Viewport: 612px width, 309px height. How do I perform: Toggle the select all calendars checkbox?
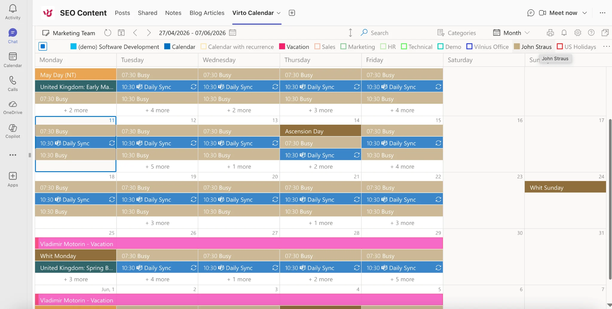(x=43, y=47)
